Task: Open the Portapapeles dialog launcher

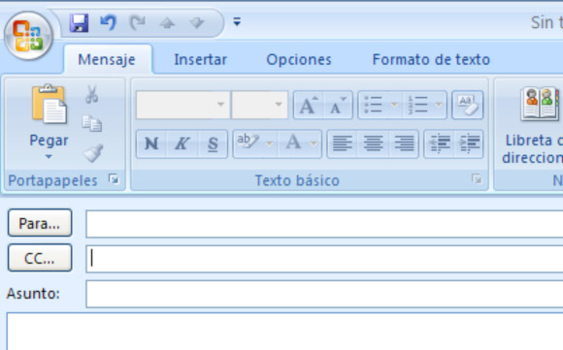Action: point(114,178)
